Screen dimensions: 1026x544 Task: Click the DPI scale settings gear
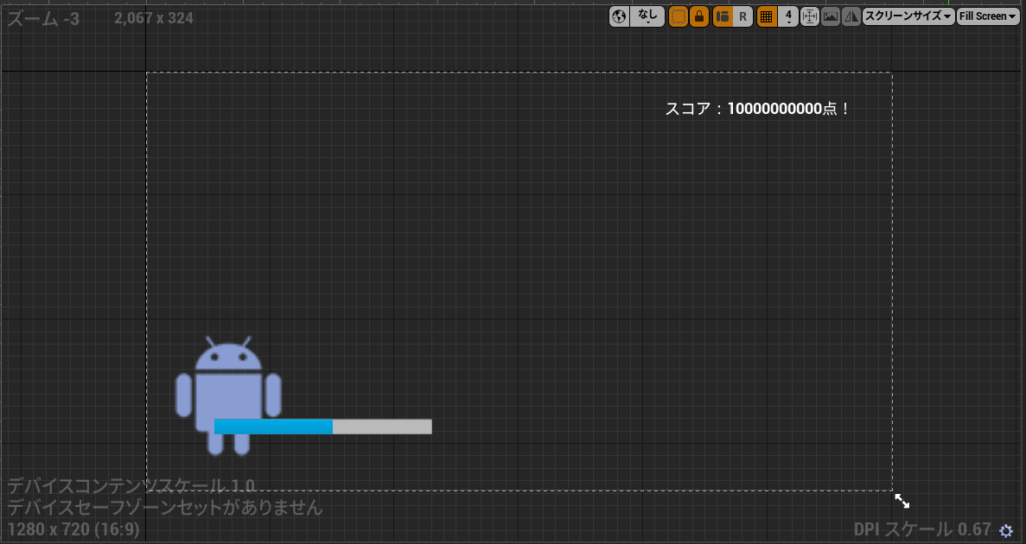(1006, 530)
